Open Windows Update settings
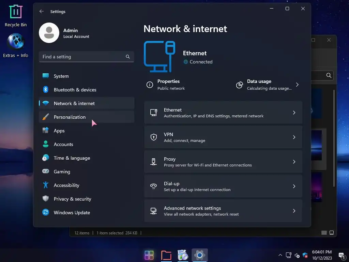349x262 pixels. (86, 212)
